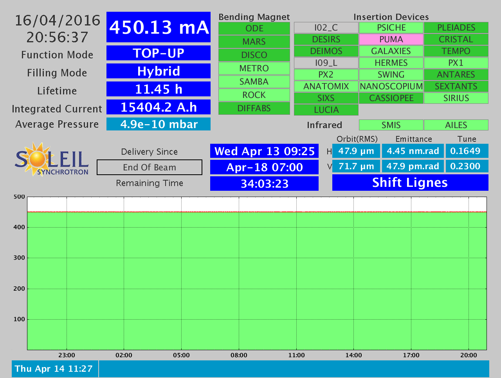Click the 0.2300 tune value

(x=467, y=166)
